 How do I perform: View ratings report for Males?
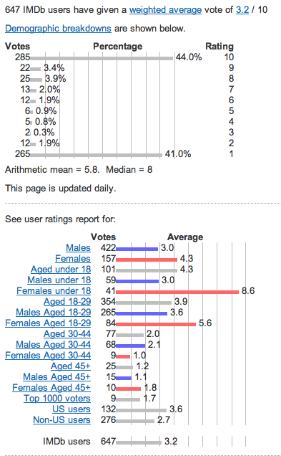click(x=78, y=248)
